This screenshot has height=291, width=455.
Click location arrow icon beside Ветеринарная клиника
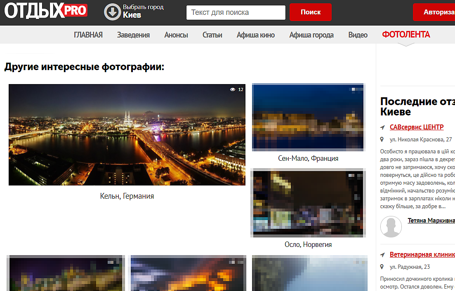click(x=383, y=255)
